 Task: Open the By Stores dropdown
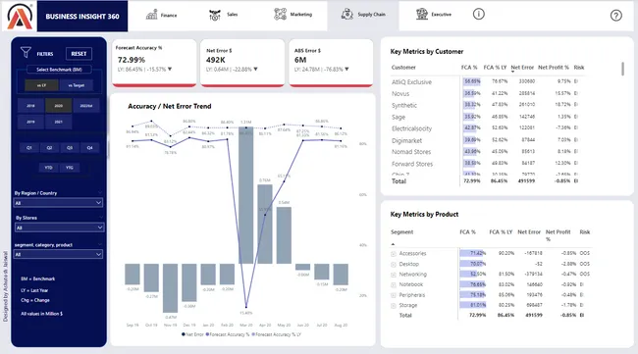pos(60,228)
